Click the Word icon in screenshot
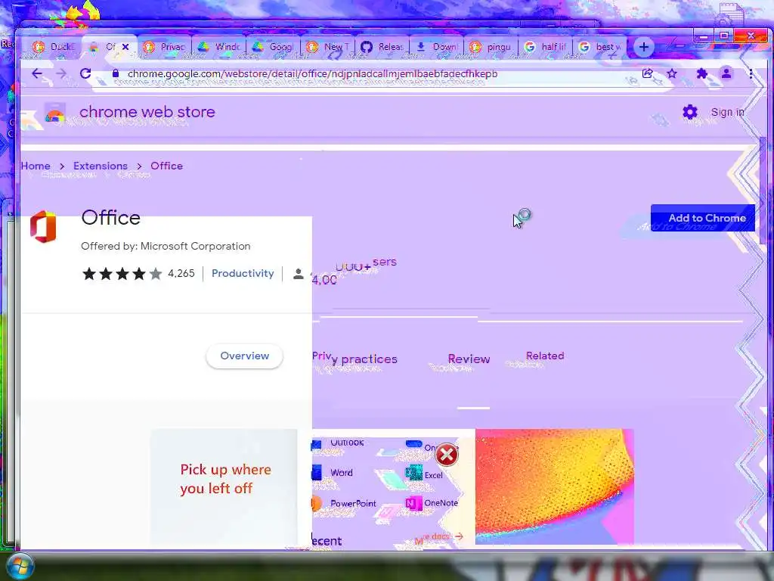The height and width of the screenshot is (581, 774). click(x=317, y=473)
